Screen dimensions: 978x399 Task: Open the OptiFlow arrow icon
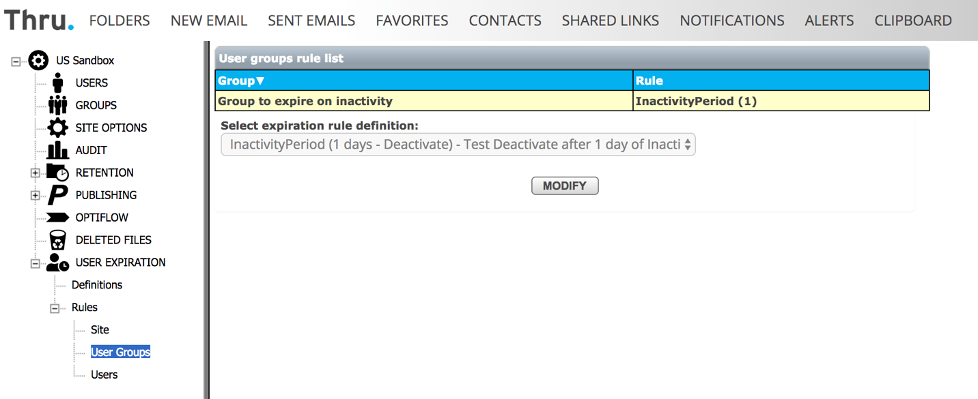pyautogui.click(x=57, y=218)
